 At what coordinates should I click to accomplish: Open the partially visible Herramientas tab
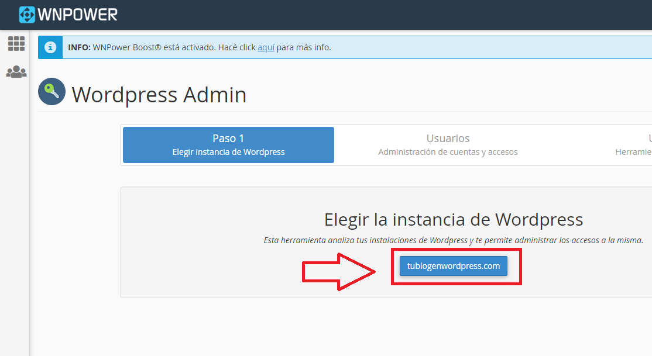point(633,144)
